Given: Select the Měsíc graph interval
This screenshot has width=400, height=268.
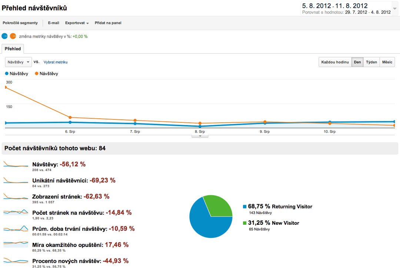Looking at the screenshot, I should [x=387, y=62].
